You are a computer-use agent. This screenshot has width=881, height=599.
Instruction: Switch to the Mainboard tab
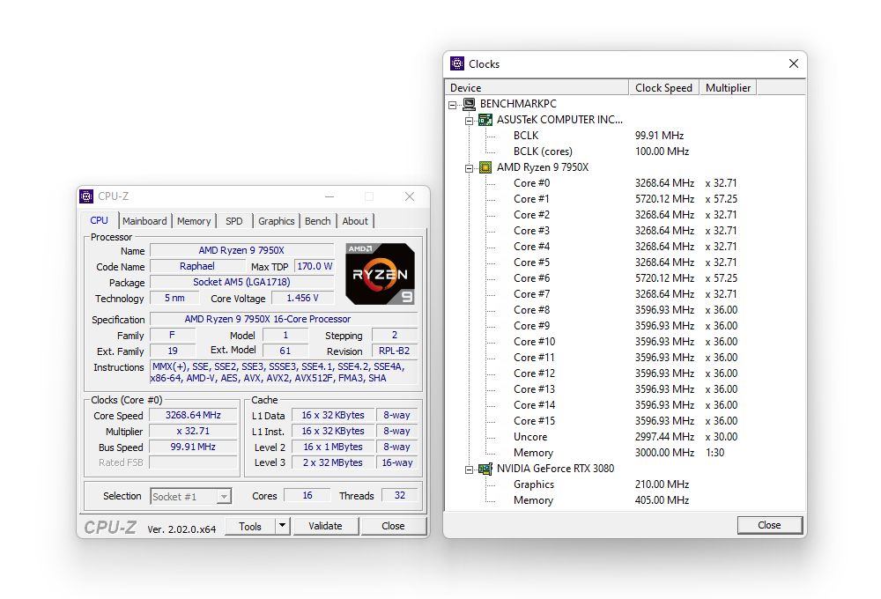144,221
